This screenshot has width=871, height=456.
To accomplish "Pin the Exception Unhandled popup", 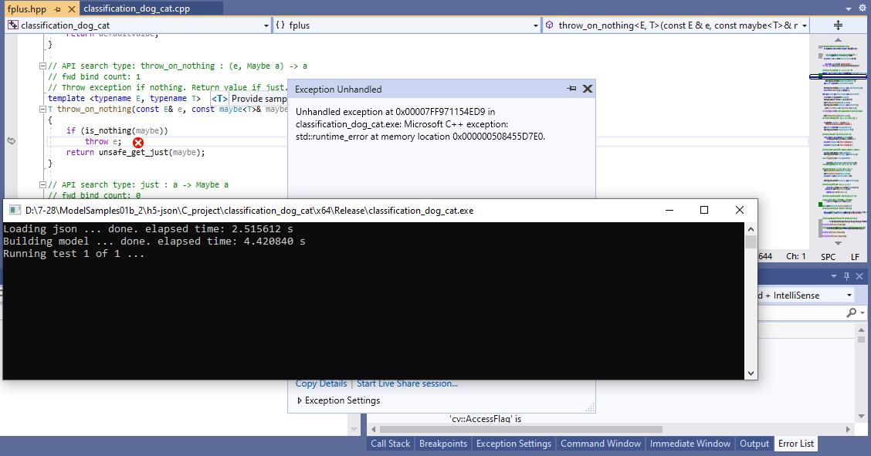I will tap(571, 88).
